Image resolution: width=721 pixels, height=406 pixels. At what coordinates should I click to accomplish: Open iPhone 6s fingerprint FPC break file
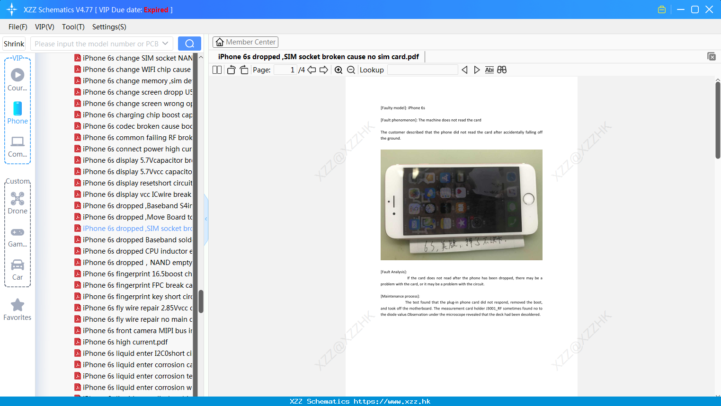pos(133,285)
